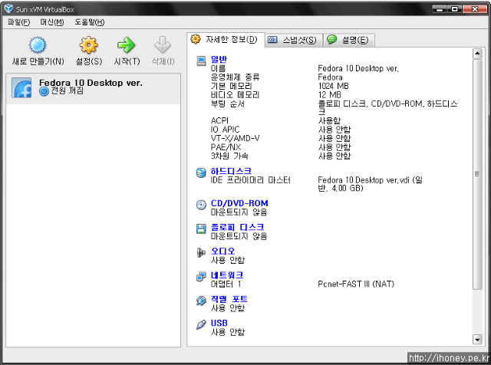Maximize the VirtualBox window
Screen dimensions: 491x365
click(x=454, y=9)
